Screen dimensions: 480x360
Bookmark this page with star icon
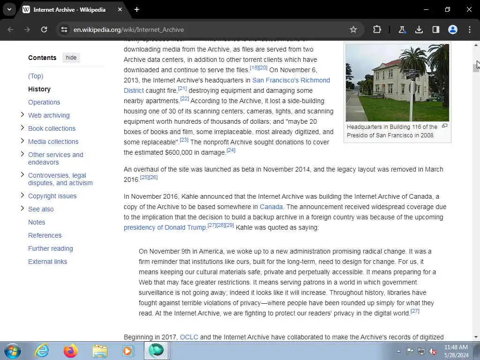click(x=353, y=30)
